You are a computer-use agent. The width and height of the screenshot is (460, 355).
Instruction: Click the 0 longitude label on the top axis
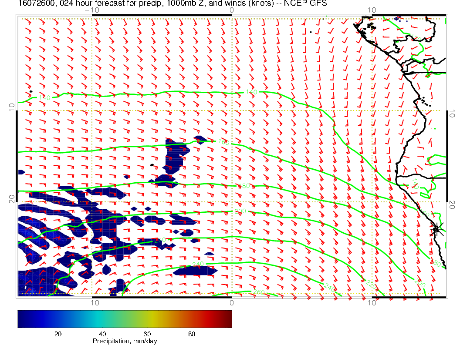[231, 10]
